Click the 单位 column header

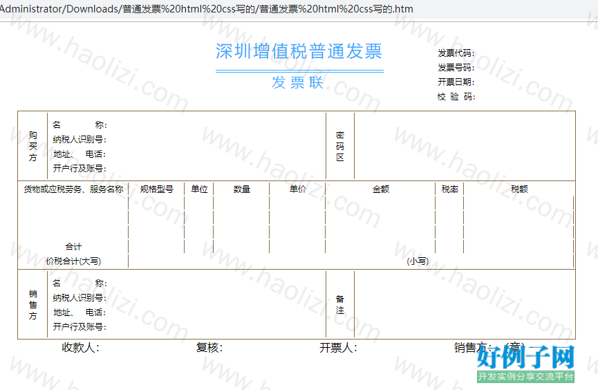coord(199,189)
